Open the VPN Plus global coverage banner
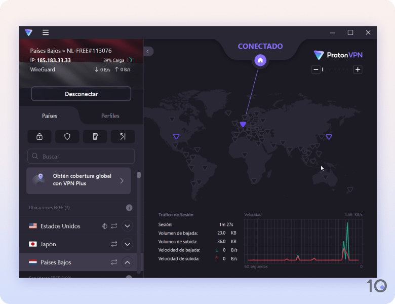395x304 pixels. [x=78, y=181]
